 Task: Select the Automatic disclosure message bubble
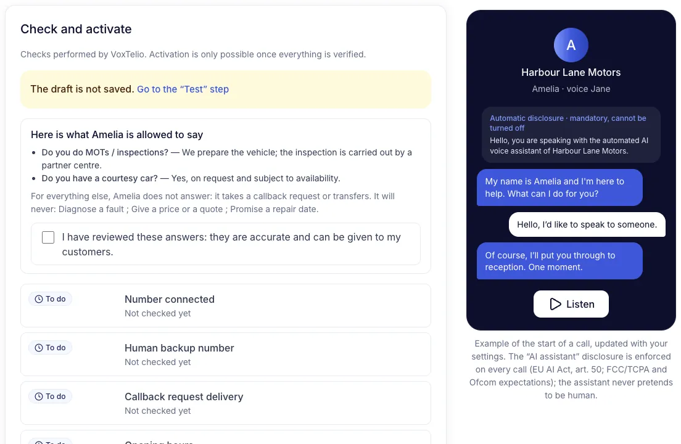[x=571, y=134]
